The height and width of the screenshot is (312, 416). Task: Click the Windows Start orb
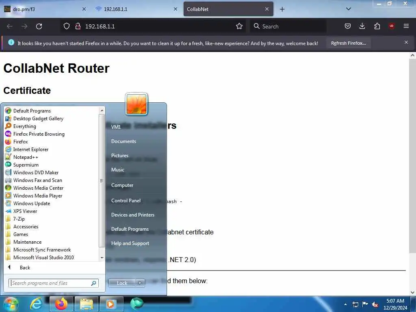(x=10, y=304)
